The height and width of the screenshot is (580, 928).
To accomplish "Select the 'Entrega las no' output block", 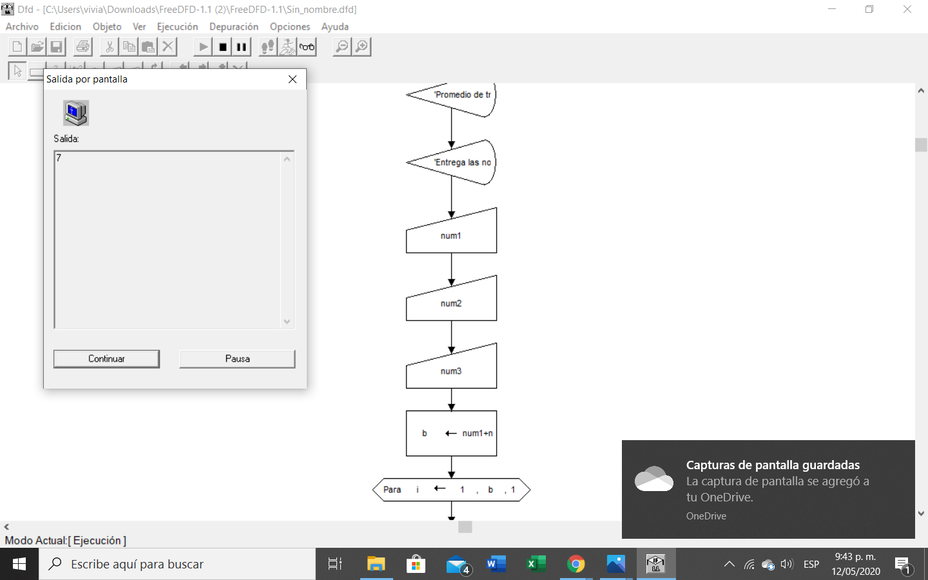I will point(451,162).
